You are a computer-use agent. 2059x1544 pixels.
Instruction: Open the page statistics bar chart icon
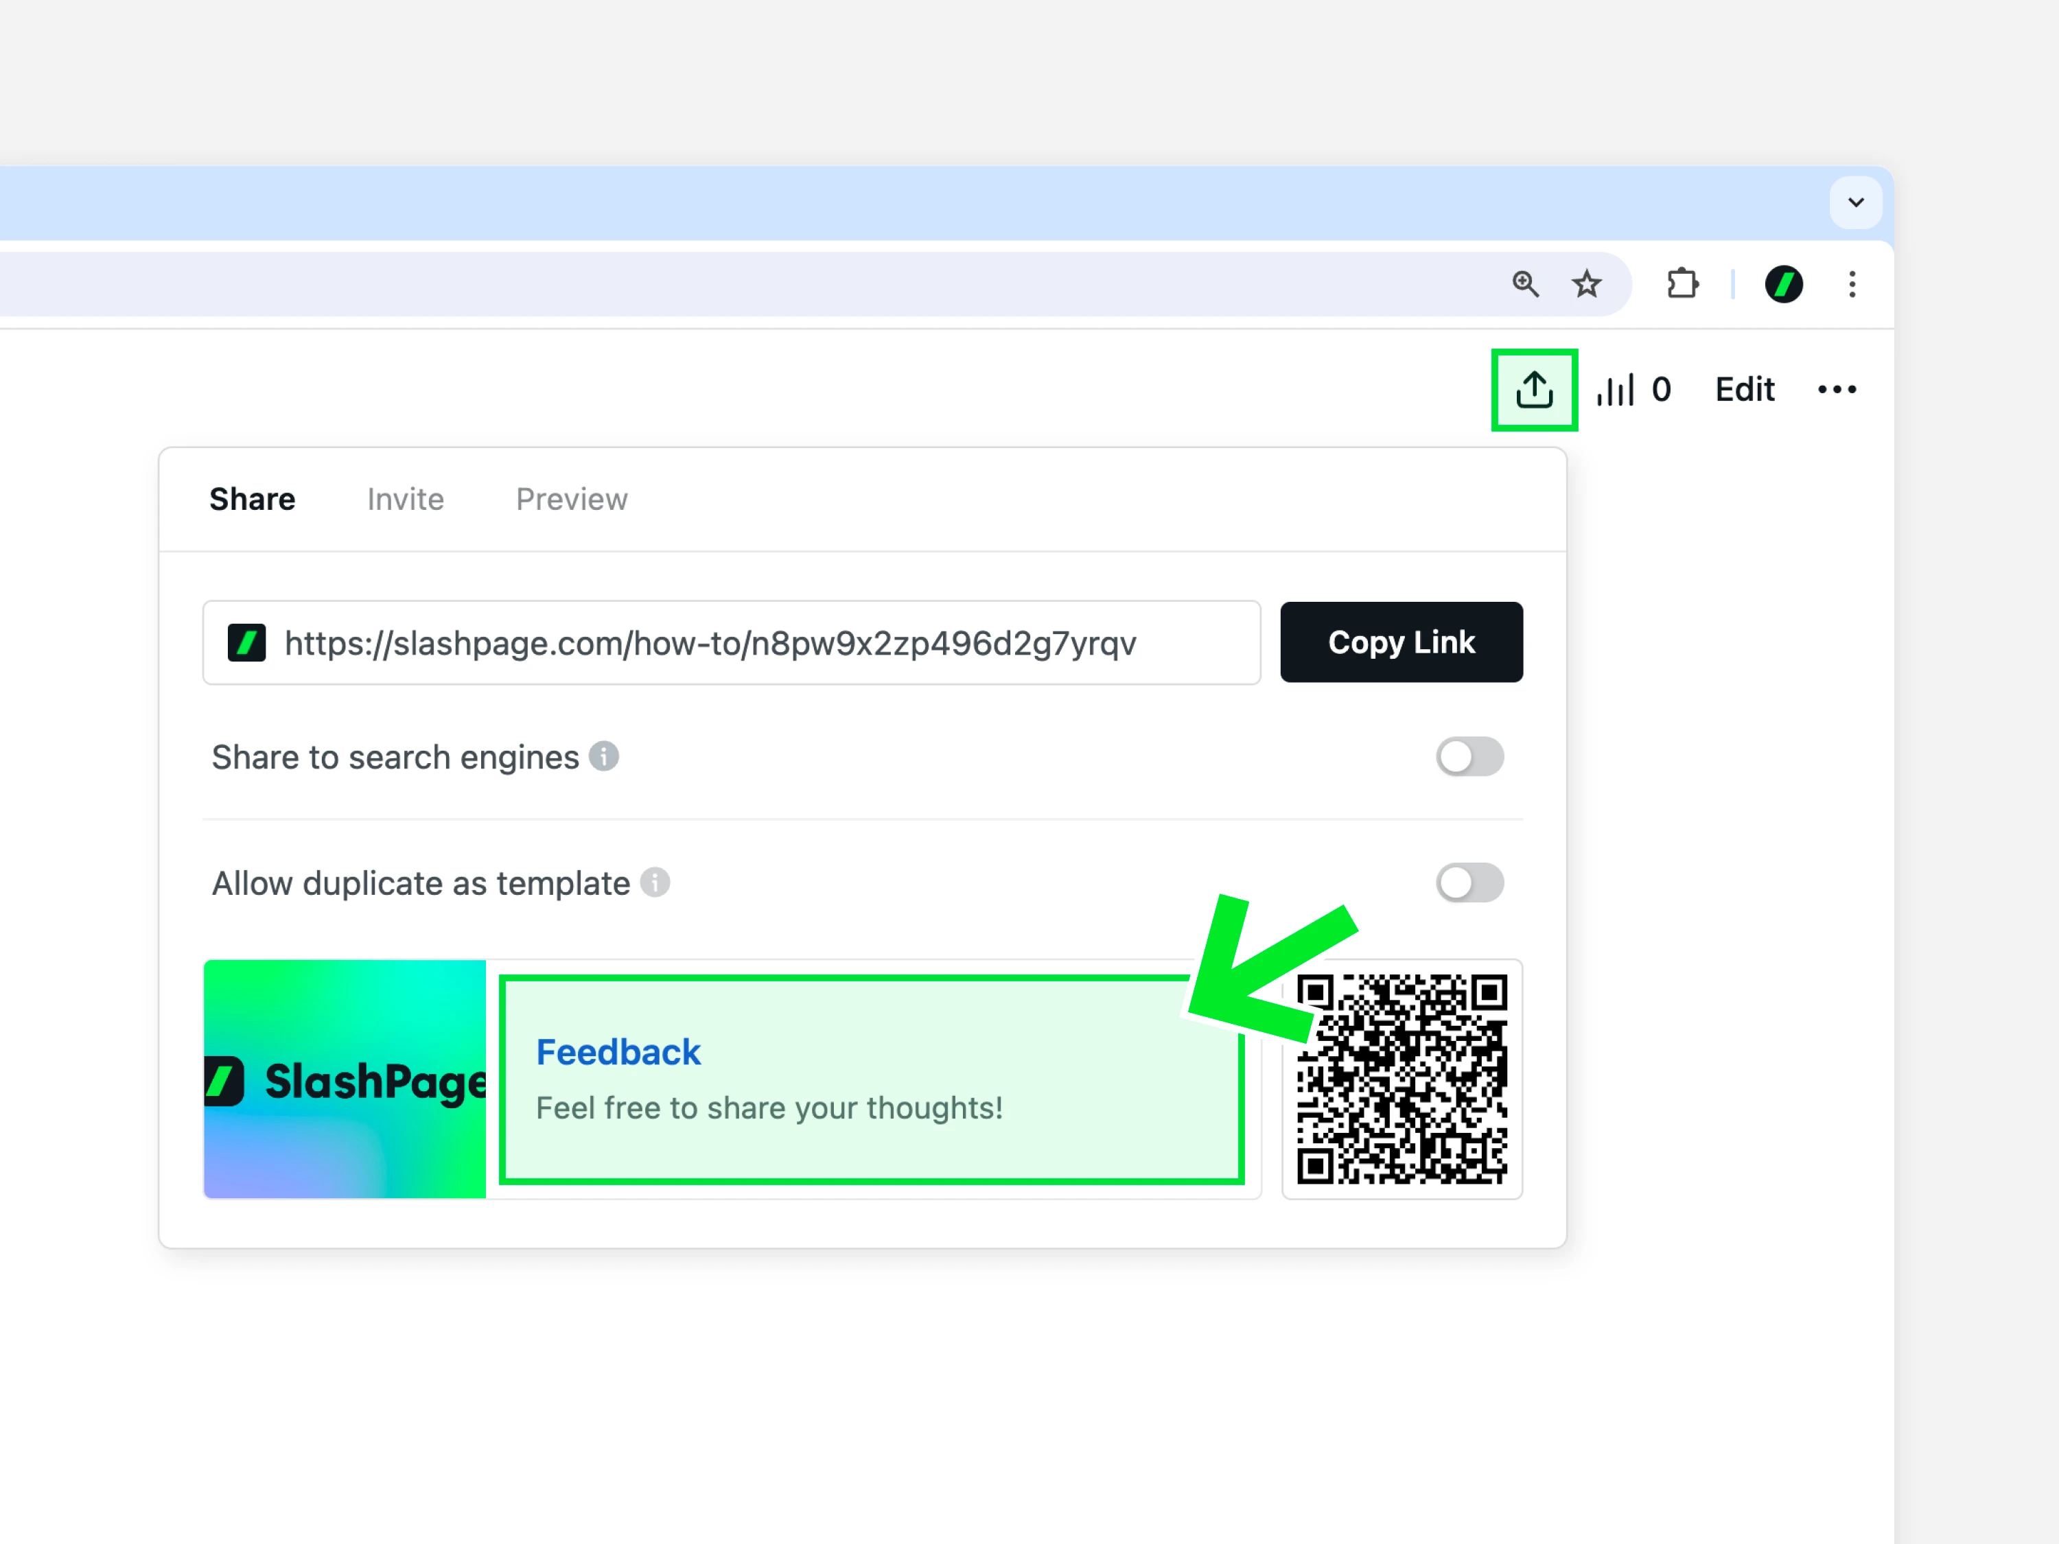(1615, 390)
